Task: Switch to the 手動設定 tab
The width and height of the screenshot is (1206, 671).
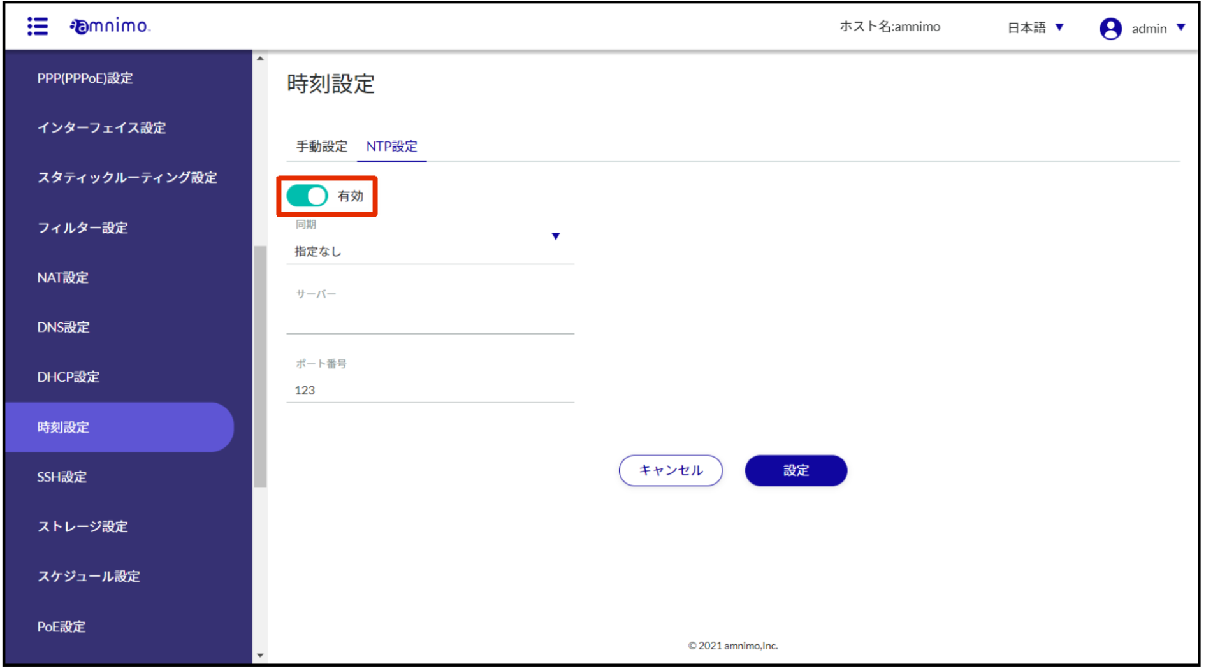Action: point(321,147)
